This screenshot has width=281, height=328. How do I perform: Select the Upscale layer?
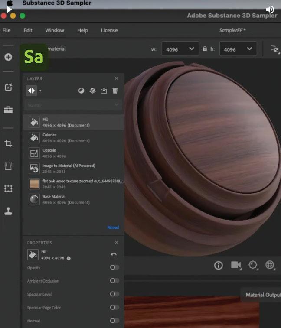coord(73,153)
